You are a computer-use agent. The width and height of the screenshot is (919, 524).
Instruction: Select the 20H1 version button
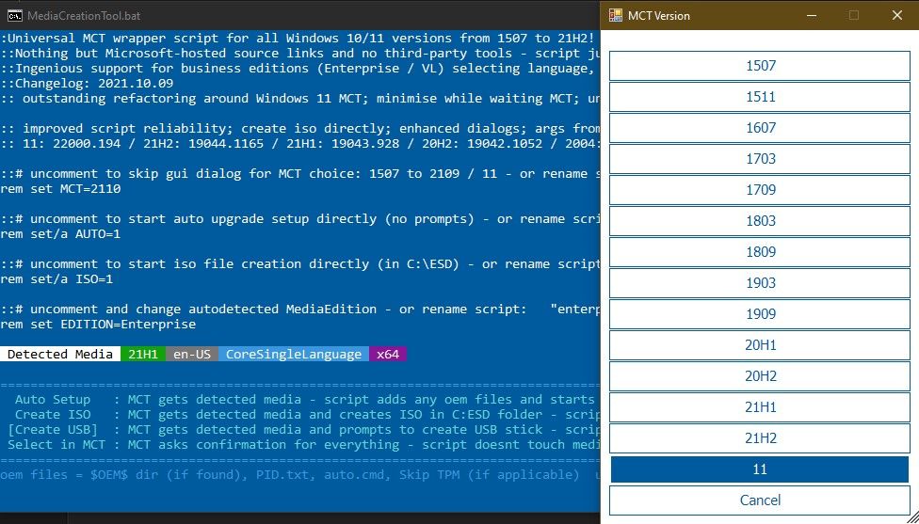[760, 345]
